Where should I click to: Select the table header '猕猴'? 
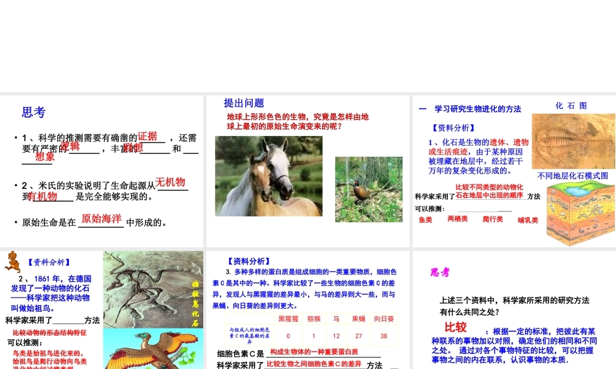[314, 319]
